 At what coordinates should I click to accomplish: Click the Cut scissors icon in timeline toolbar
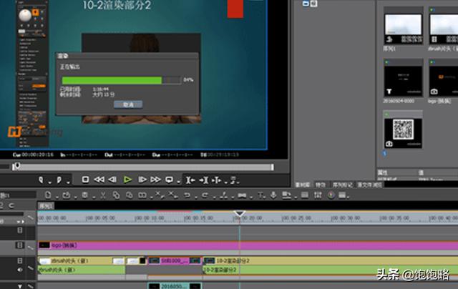[104, 195]
